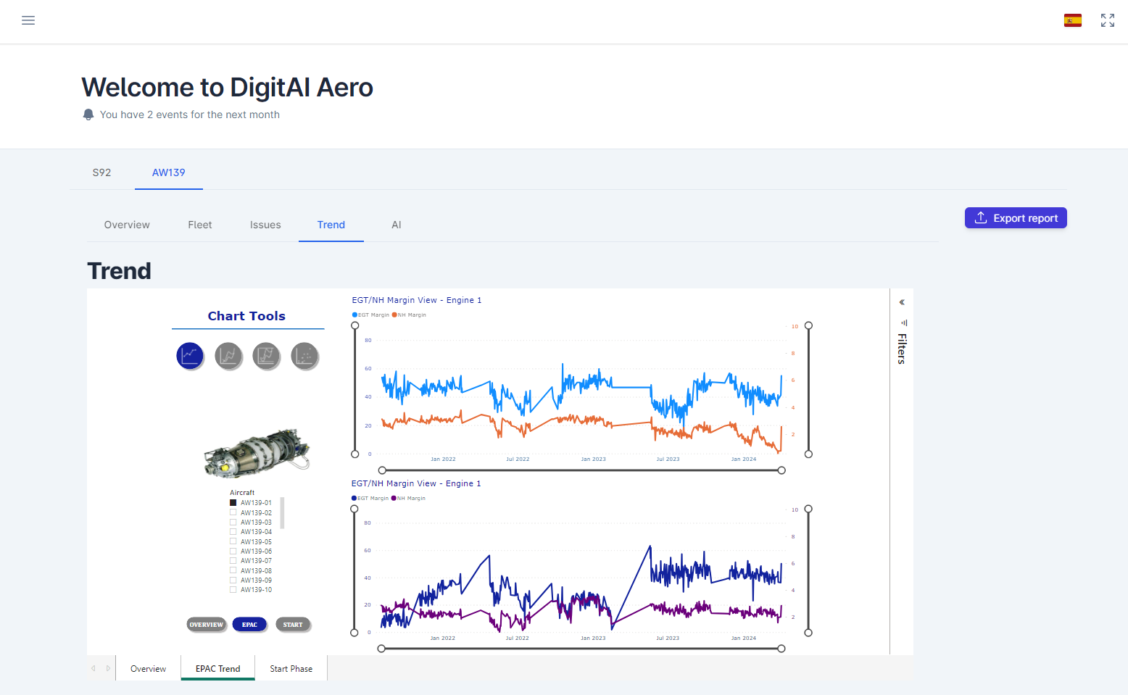
Task: Switch to the S92 tab
Action: click(x=101, y=172)
